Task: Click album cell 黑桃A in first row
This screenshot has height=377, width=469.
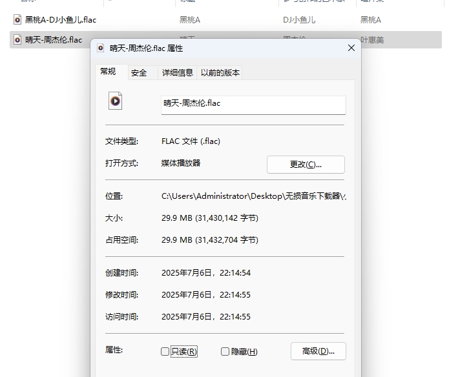Action: pyautogui.click(x=371, y=20)
